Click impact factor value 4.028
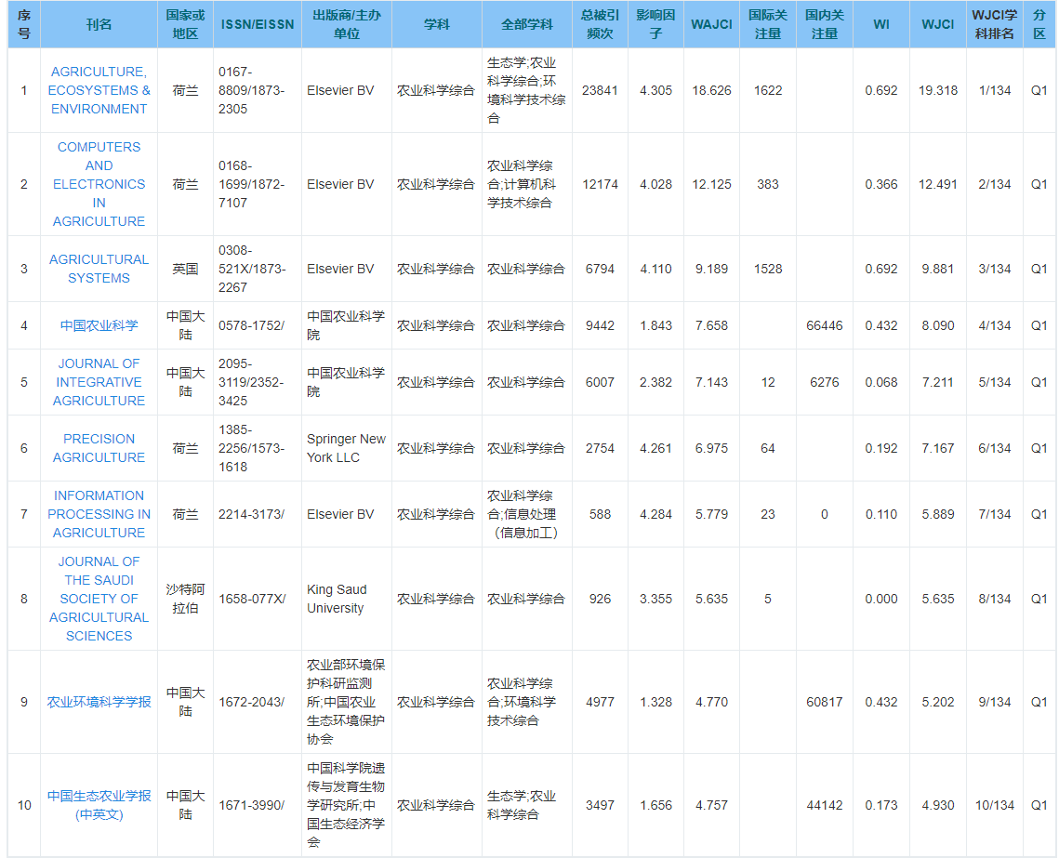 coord(655,184)
